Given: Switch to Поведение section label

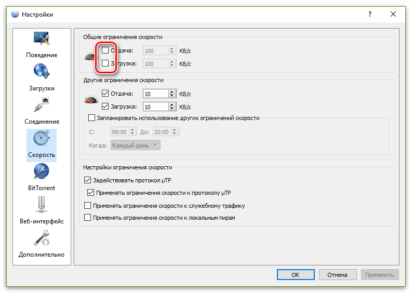Looking at the screenshot, I should [x=42, y=55].
